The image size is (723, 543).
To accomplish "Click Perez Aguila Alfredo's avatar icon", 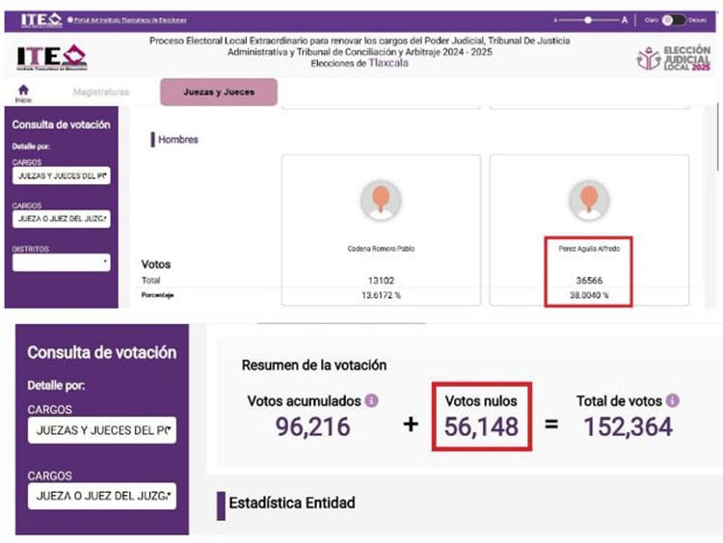I will point(589,200).
